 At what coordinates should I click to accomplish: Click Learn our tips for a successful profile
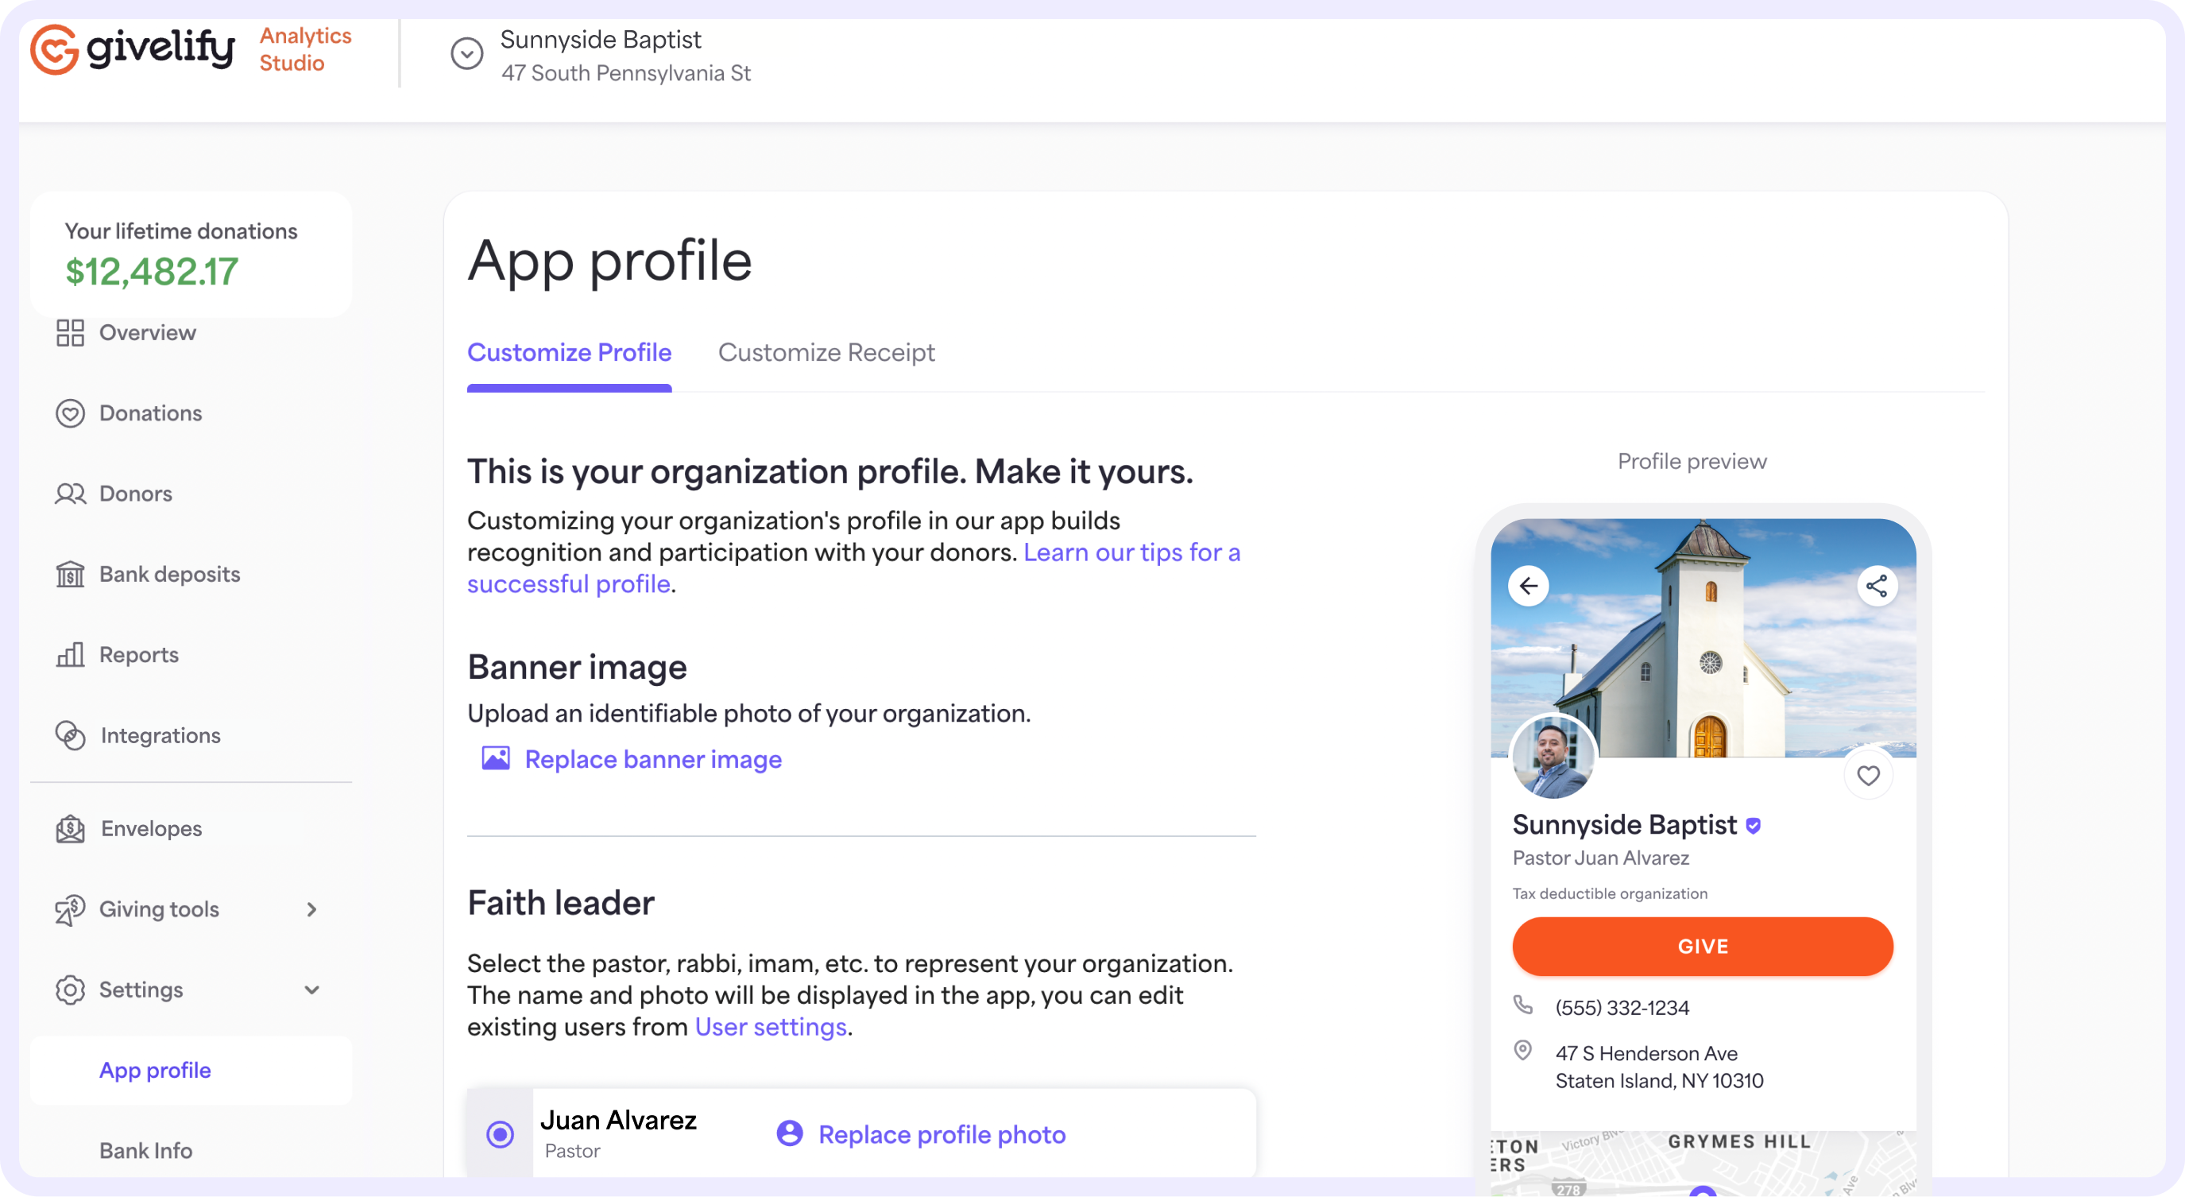(x=853, y=568)
